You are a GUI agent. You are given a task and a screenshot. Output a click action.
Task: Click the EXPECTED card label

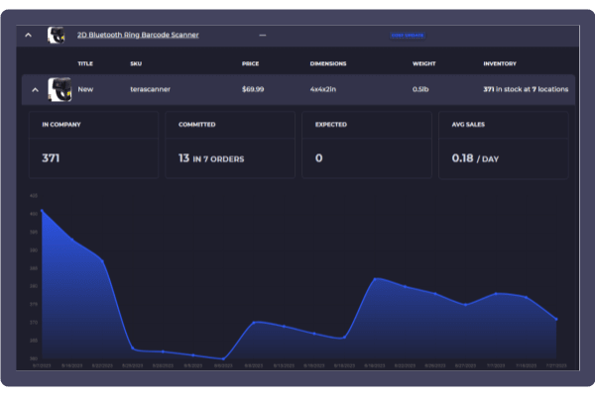coord(331,125)
